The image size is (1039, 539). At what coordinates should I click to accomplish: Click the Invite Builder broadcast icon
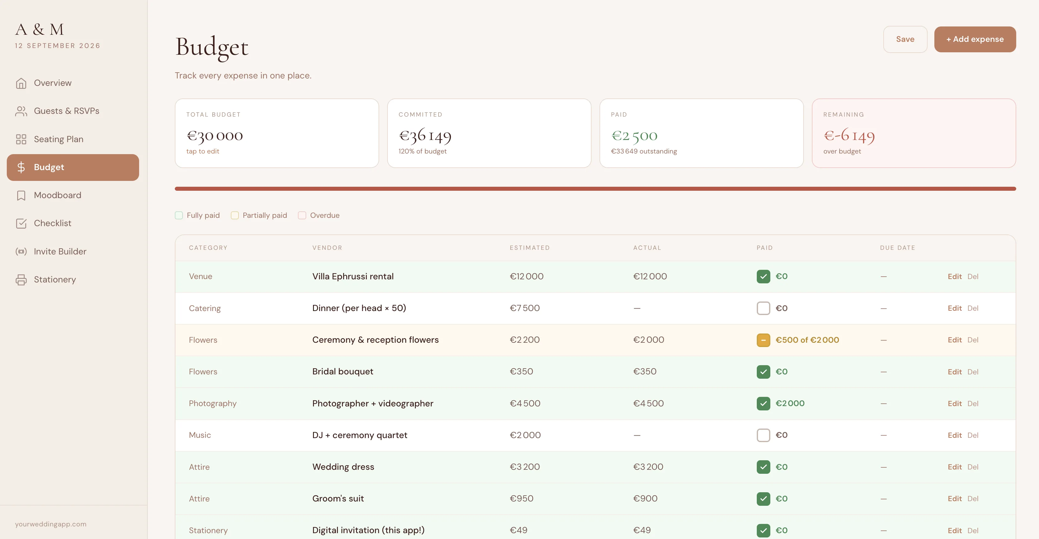21,252
